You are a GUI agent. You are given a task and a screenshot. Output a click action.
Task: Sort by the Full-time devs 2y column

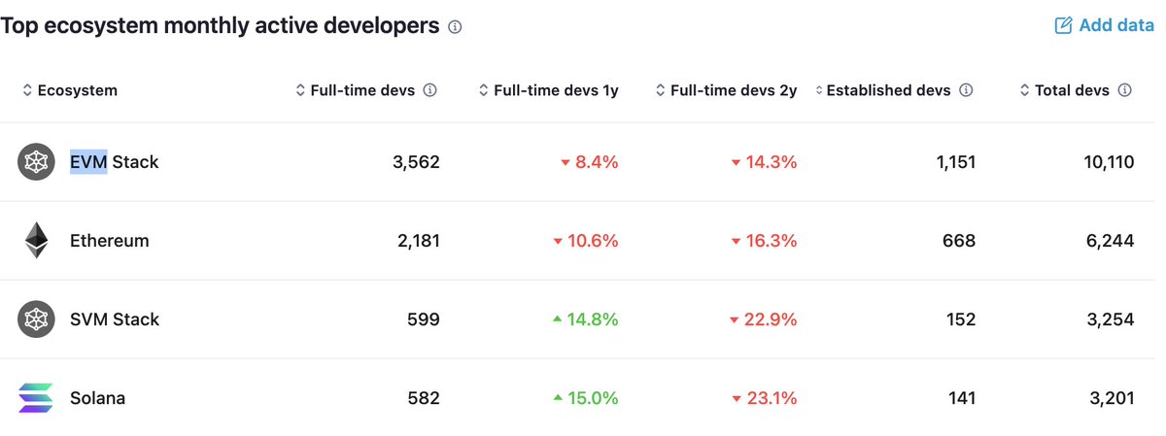coord(726,90)
